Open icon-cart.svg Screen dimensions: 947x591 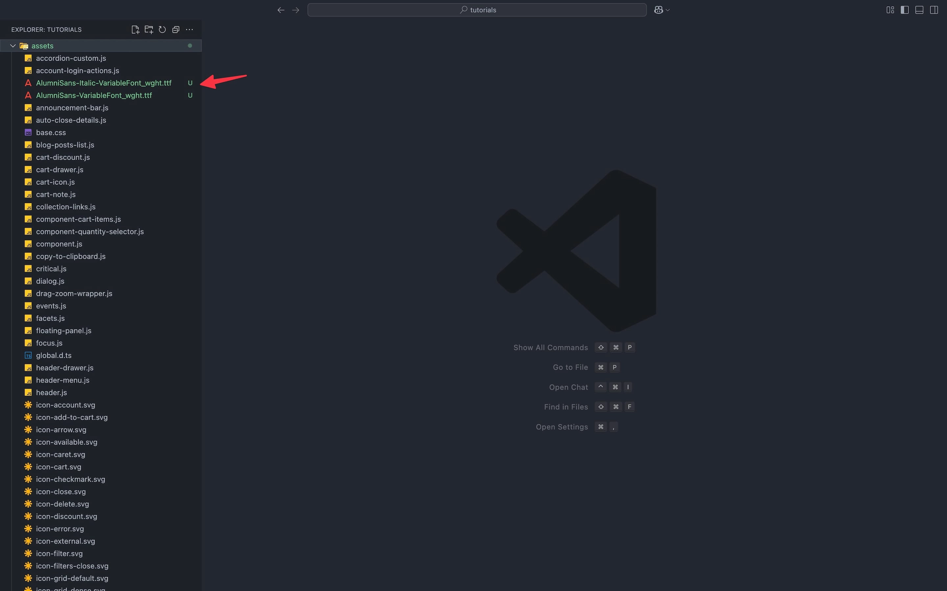pos(101,467)
